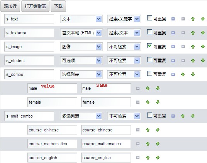Open the 搜索-文本 search dropdown
This screenshot has height=163, width=207.
pos(124,33)
